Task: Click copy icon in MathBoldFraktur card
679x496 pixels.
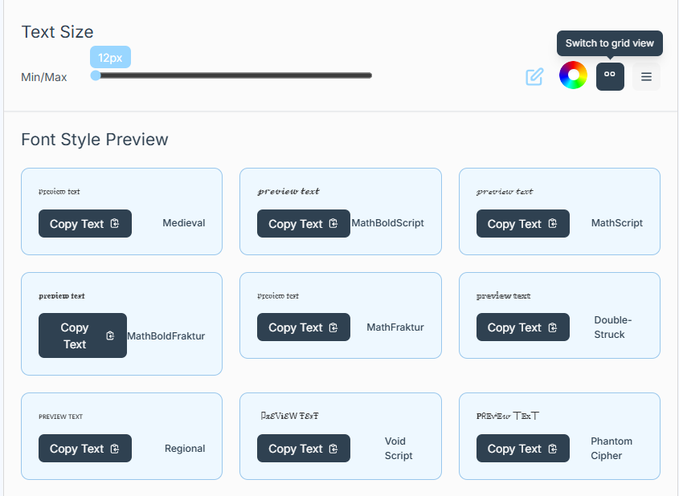Action: [x=110, y=335]
